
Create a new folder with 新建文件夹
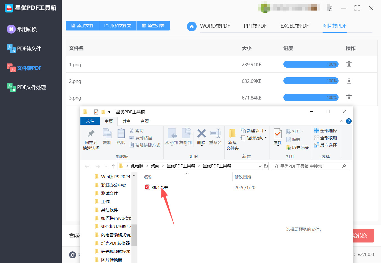coord(232,140)
